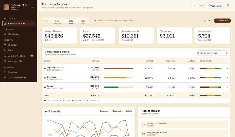The image size is (235, 137).
Task: Open Capturar Recibos receipt icon
Action: click(5, 56)
